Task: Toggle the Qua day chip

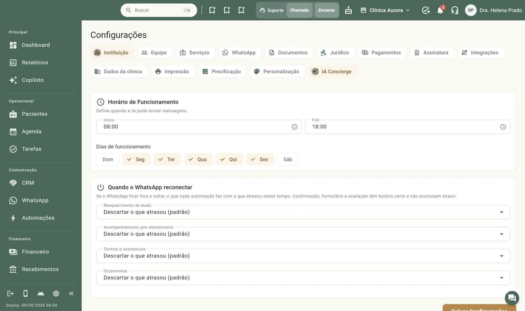Action: [198, 159]
